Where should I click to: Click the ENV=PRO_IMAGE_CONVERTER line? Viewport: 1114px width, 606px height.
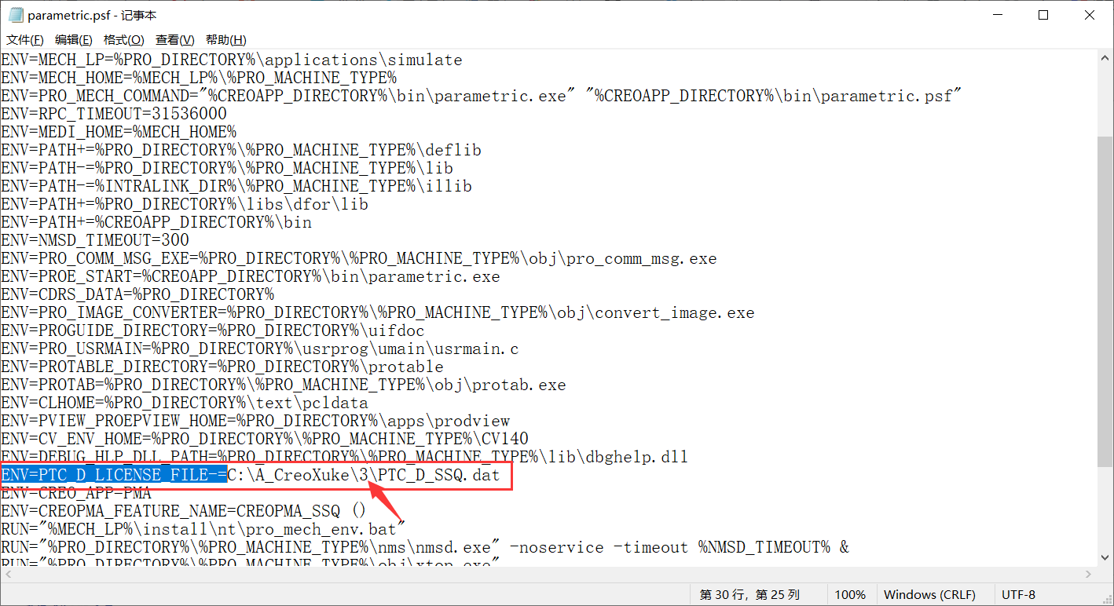click(x=378, y=312)
